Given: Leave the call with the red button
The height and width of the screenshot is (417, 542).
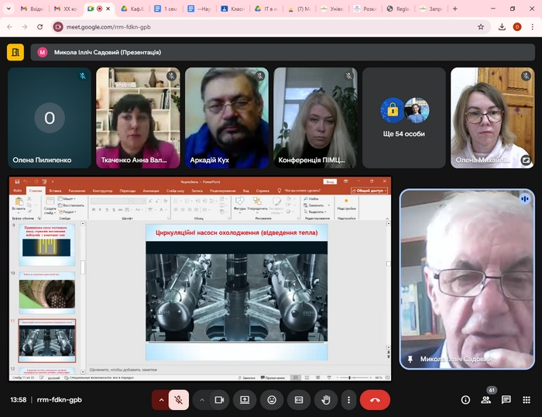Looking at the screenshot, I should point(375,400).
